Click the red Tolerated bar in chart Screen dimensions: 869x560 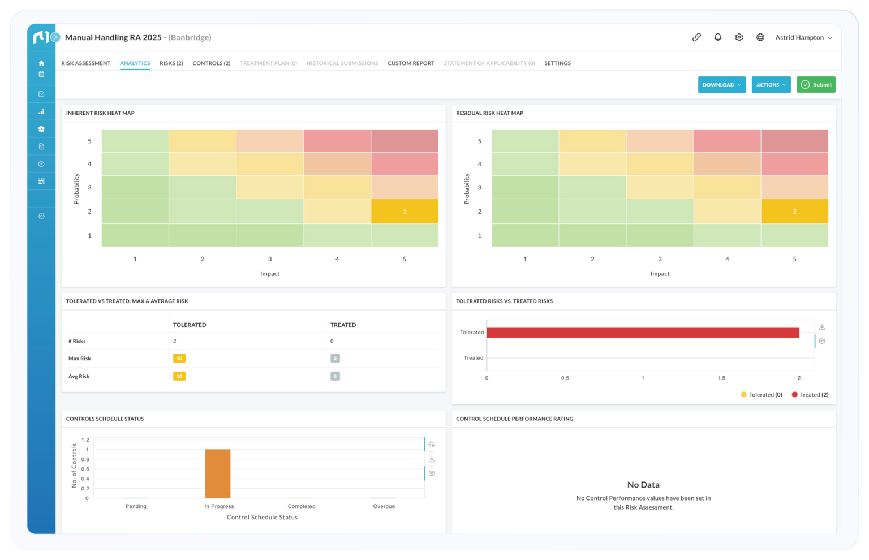tap(643, 333)
